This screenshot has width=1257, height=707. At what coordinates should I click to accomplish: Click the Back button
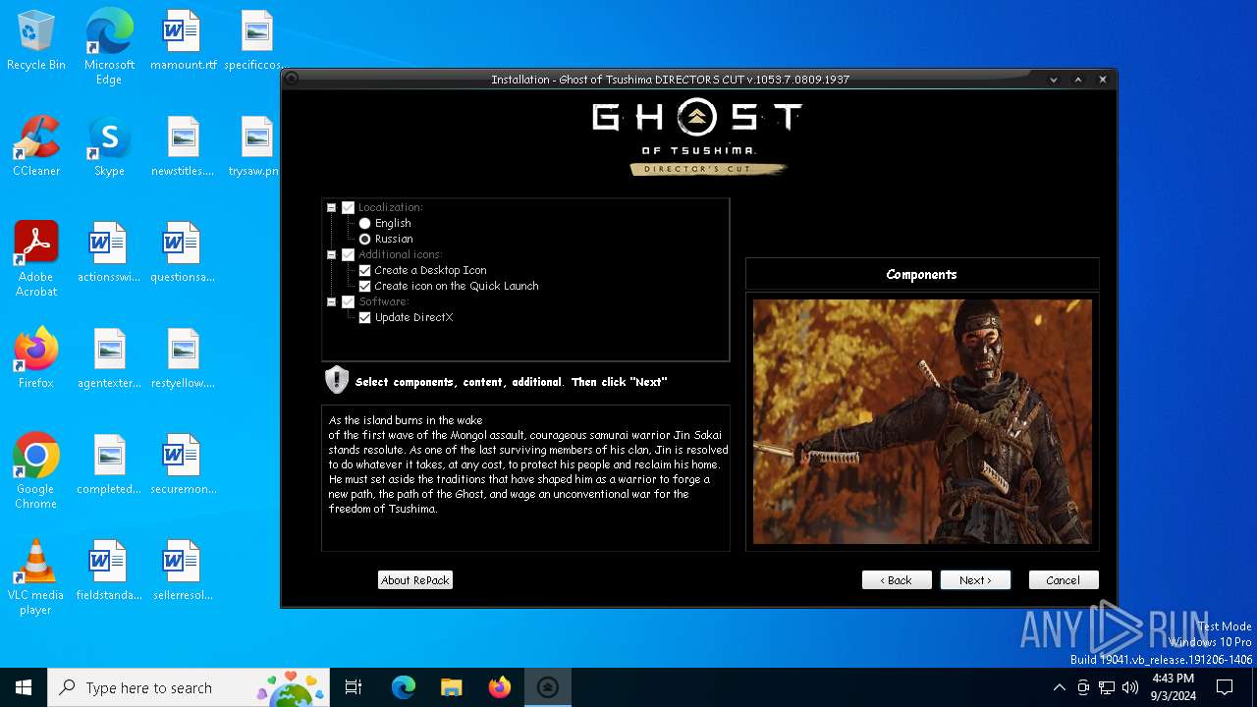click(x=897, y=580)
